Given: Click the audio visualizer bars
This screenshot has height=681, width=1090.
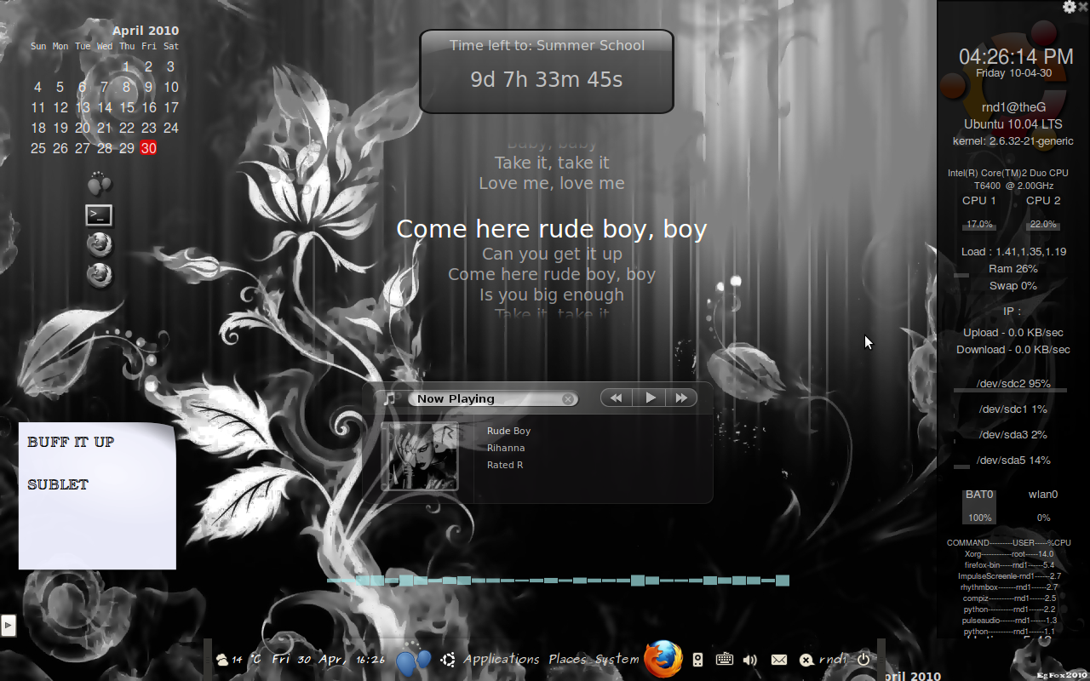Looking at the screenshot, I should click(x=558, y=581).
